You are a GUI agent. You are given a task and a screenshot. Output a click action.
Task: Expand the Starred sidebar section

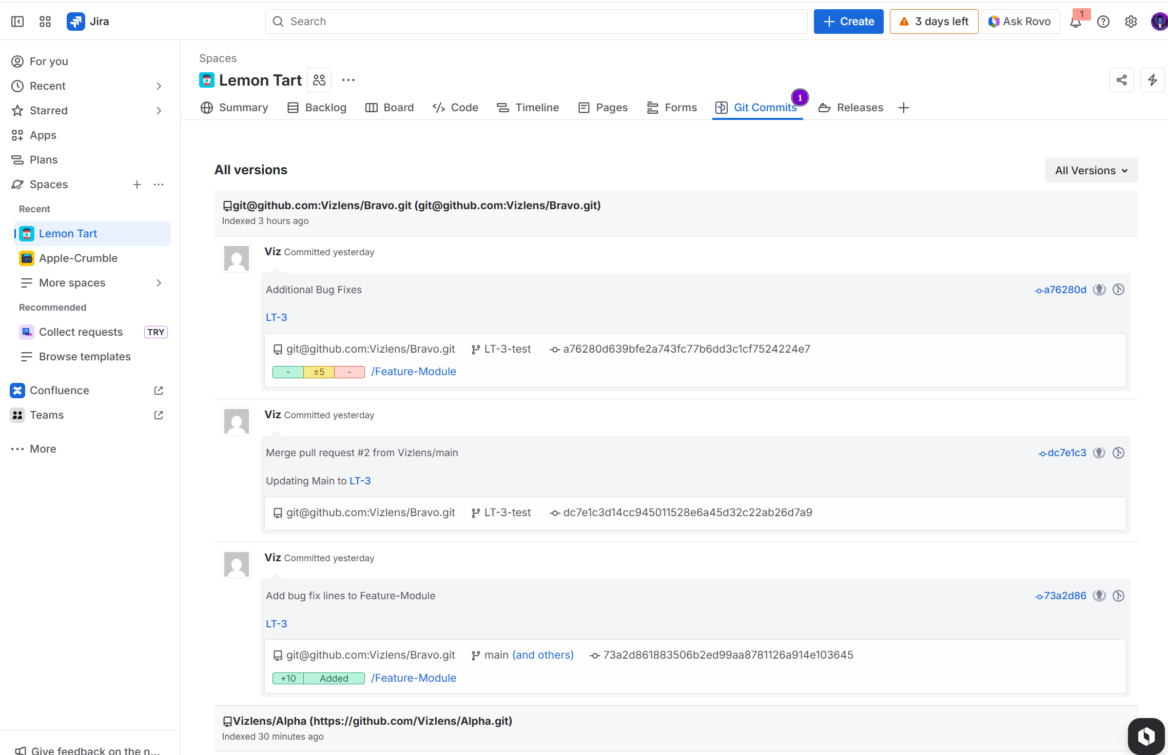159,111
